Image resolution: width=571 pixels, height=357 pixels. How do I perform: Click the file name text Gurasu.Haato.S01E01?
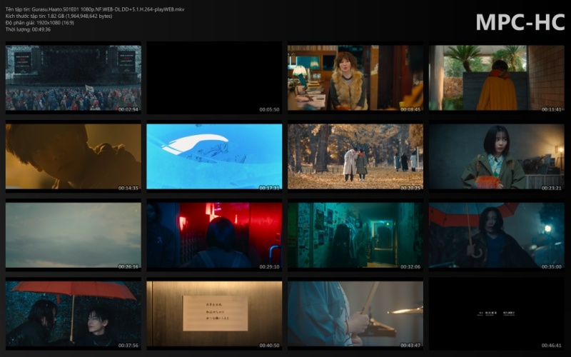[x=56, y=9]
